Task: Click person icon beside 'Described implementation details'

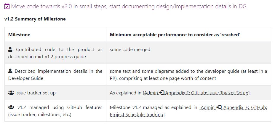Action: click(x=10, y=71)
